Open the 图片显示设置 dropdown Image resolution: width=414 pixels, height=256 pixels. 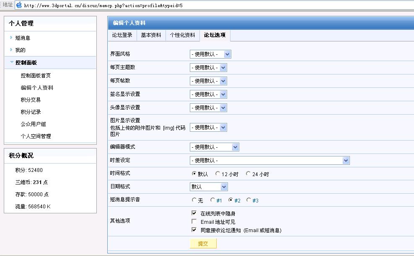tap(208, 128)
